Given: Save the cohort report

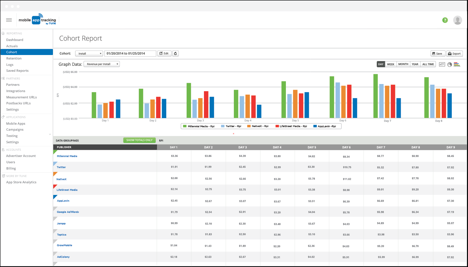Looking at the screenshot, I should pos(438,54).
